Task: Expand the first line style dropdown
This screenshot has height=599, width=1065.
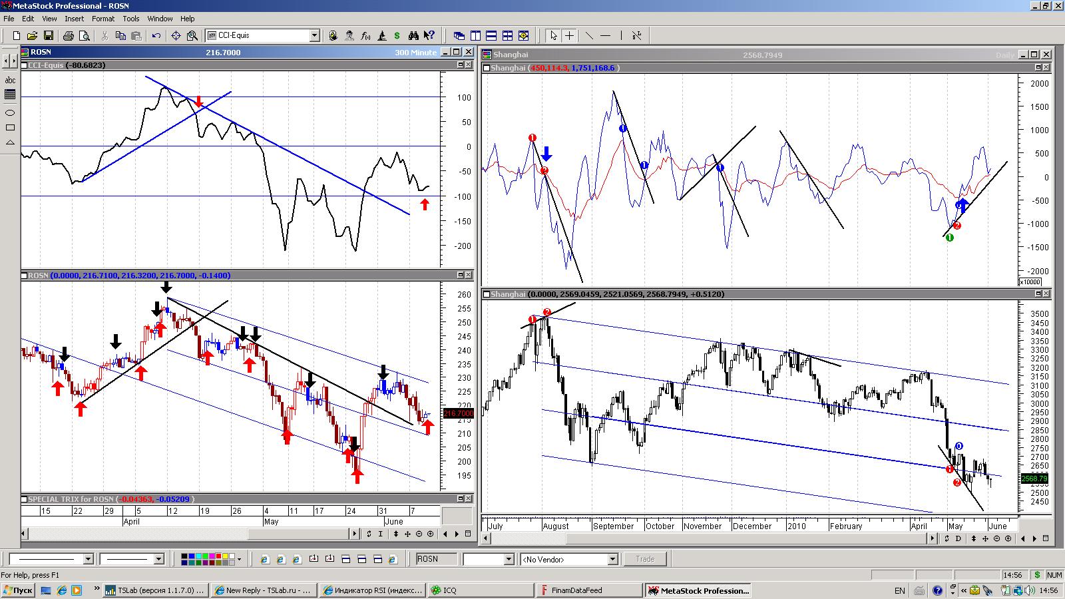Action: tap(88, 560)
